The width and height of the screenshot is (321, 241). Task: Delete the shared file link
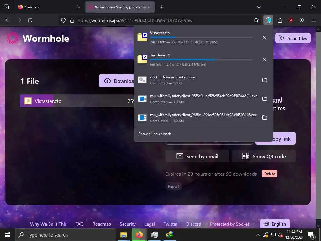[x=269, y=174]
